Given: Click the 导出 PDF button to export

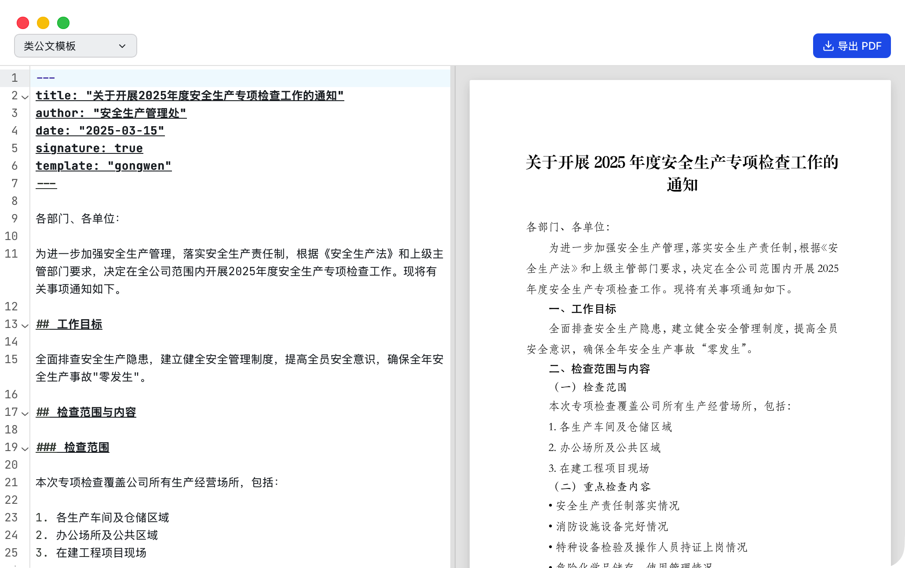Looking at the screenshot, I should pos(851,45).
